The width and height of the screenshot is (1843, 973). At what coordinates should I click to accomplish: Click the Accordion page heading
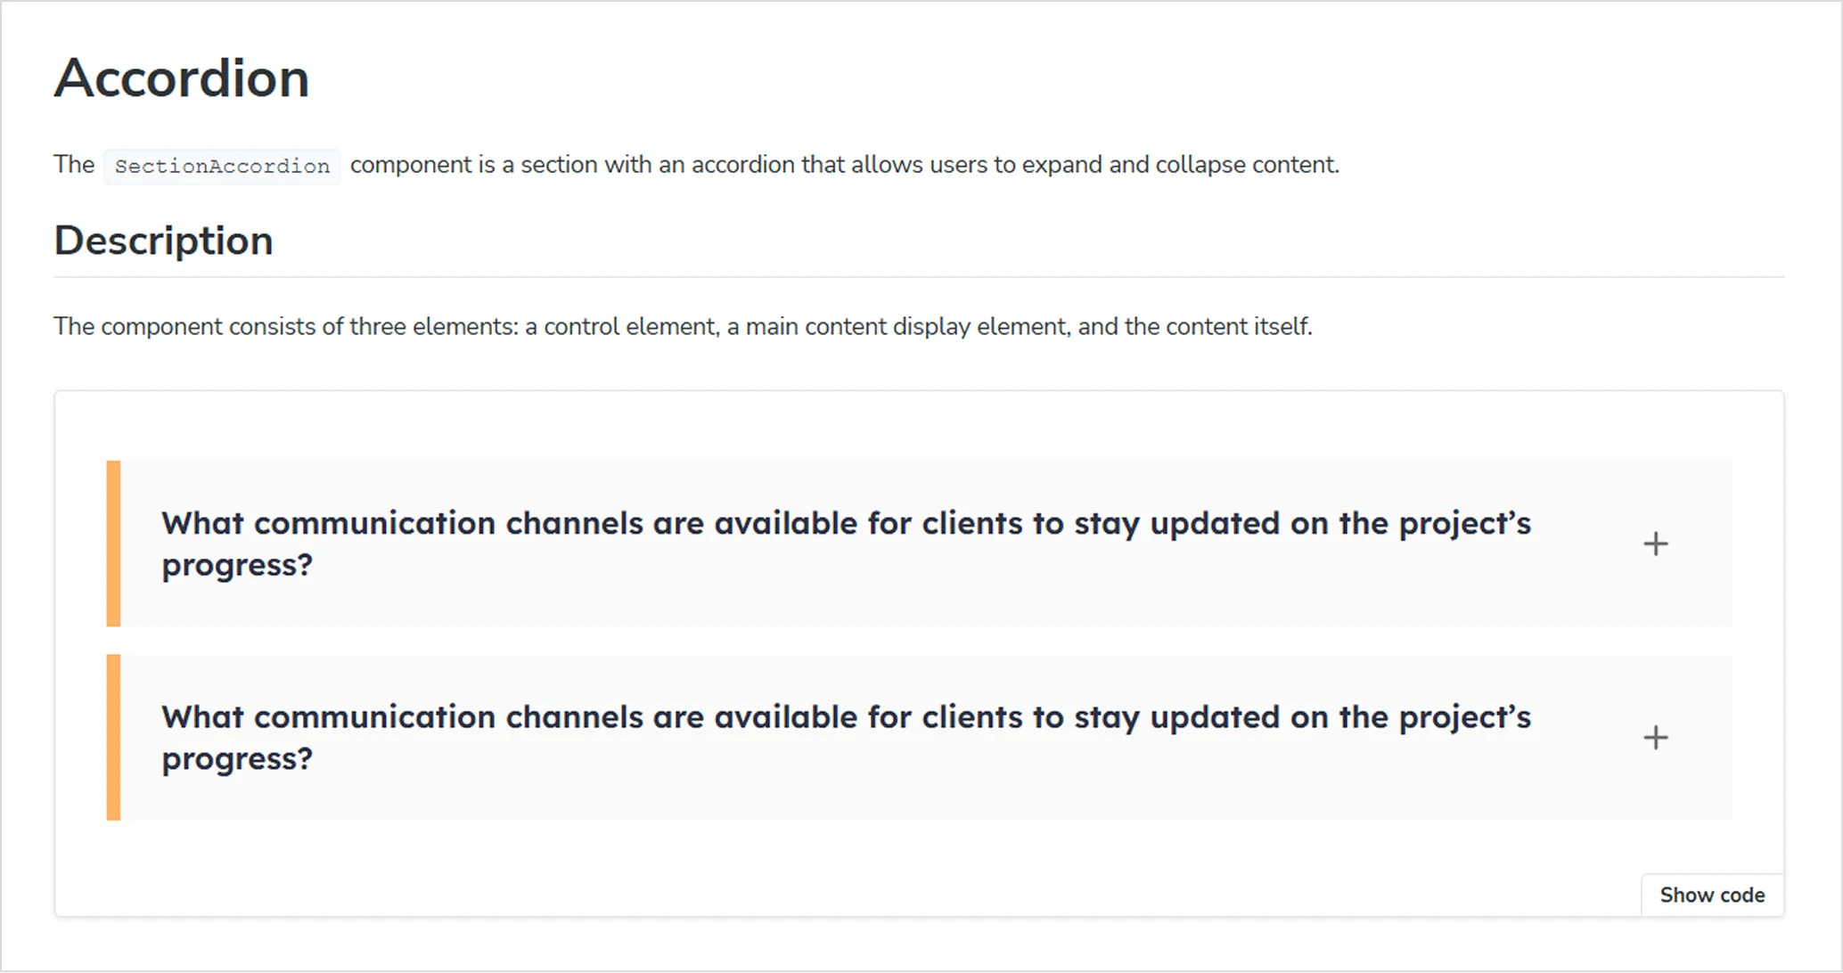182,78
